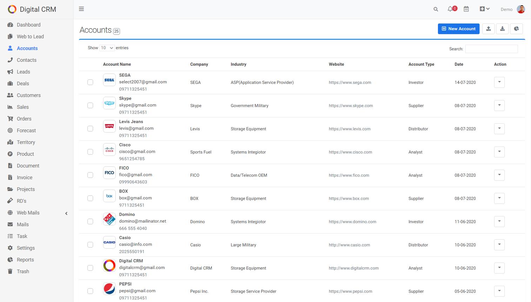
Task: Click the Casio account logo
Action: (x=109, y=242)
